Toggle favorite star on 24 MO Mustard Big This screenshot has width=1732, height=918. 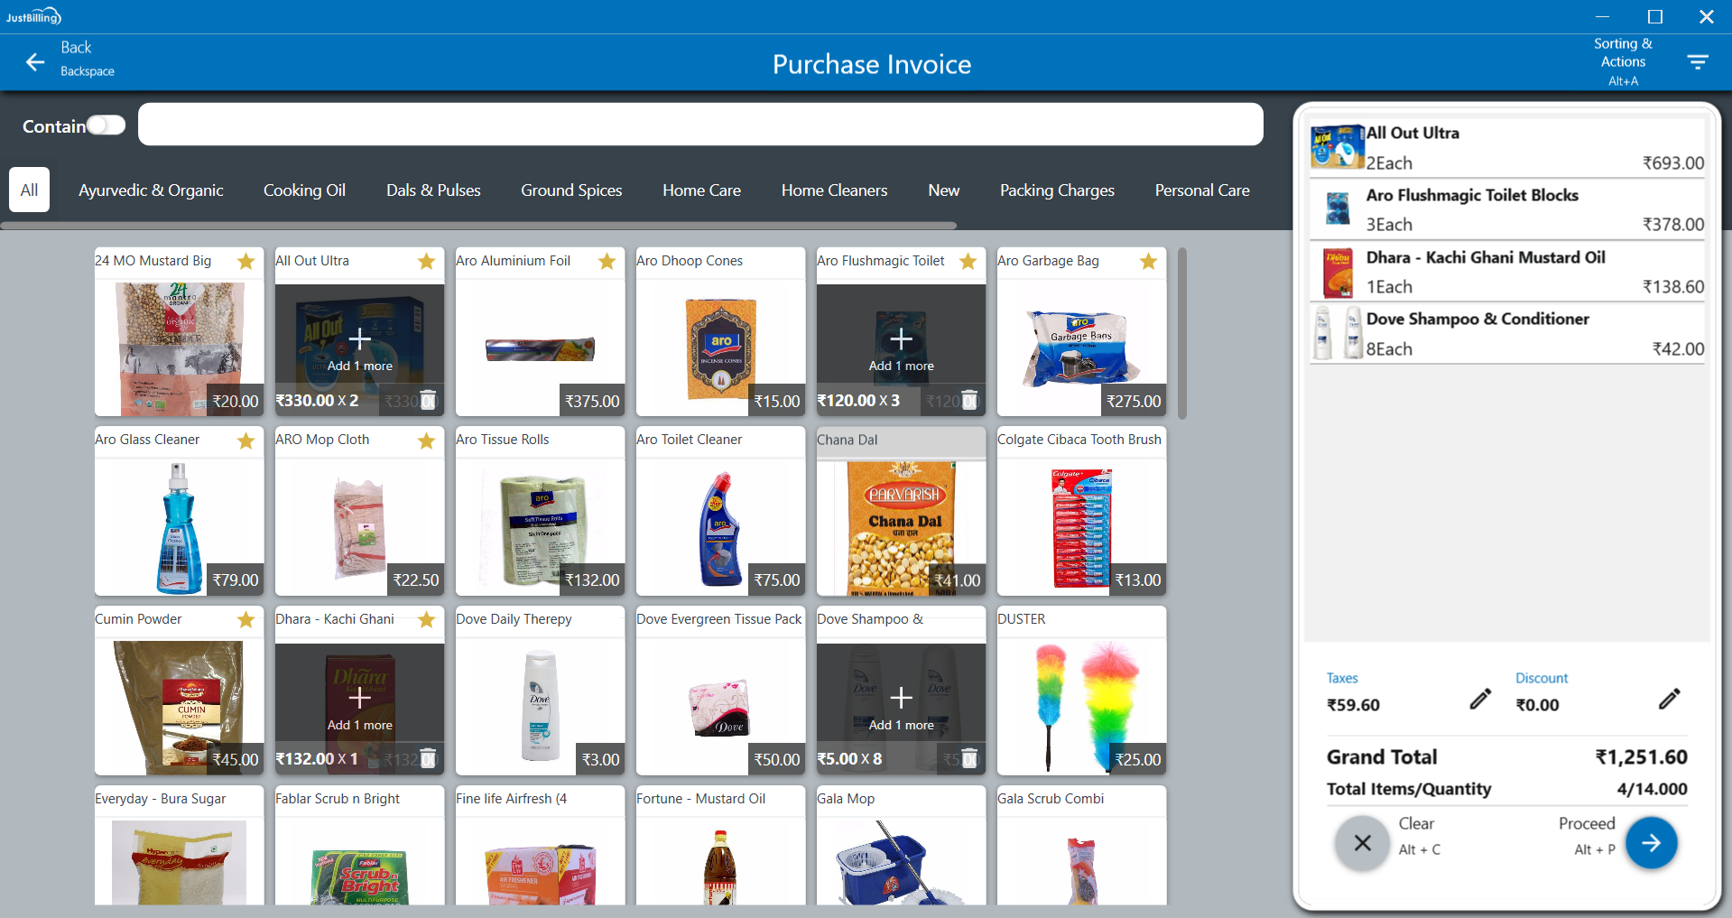coord(245,262)
